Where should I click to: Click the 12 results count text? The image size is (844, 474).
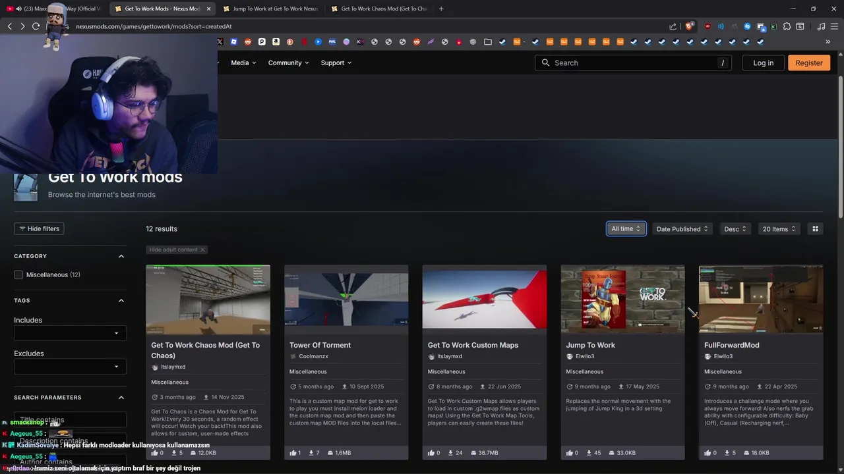coord(162,228)
